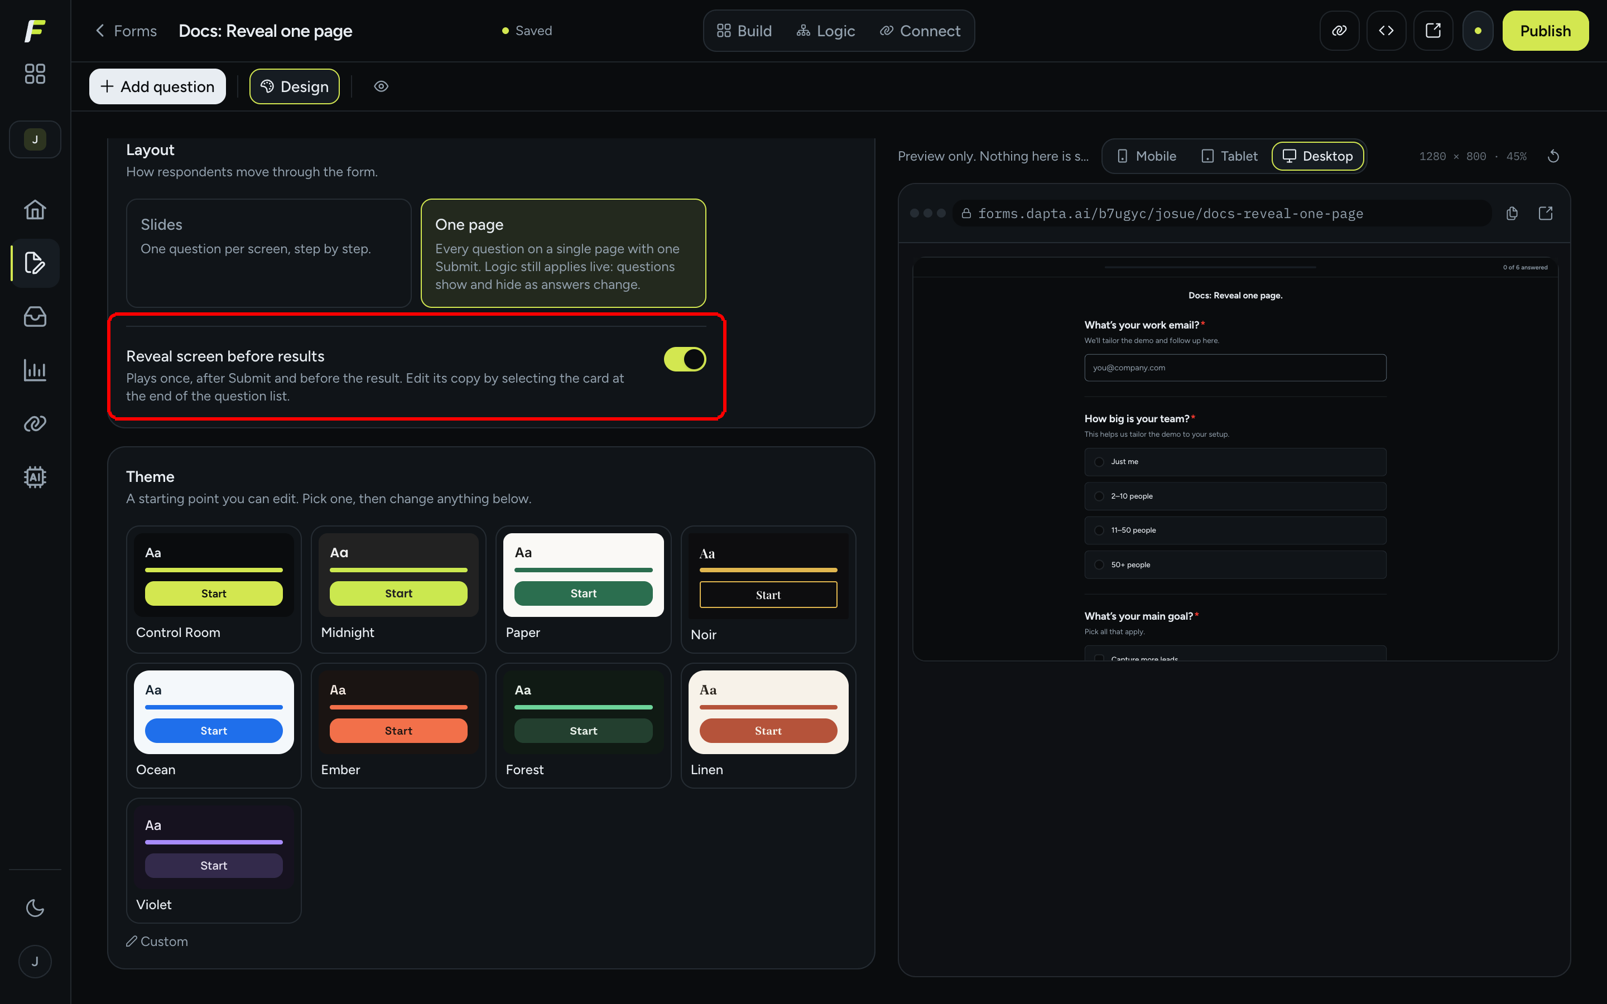Open the Inbox sidebar icon
Screen dimensions: 1607x1004
tap(35, 317)
